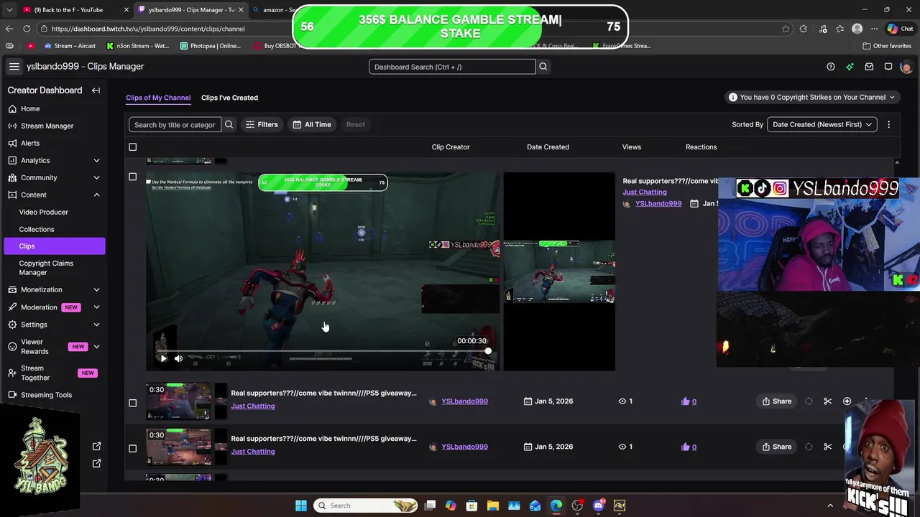Open the All Time date filter
The height and width of the screenshot is (517, 920).
[x=312, y=124]
